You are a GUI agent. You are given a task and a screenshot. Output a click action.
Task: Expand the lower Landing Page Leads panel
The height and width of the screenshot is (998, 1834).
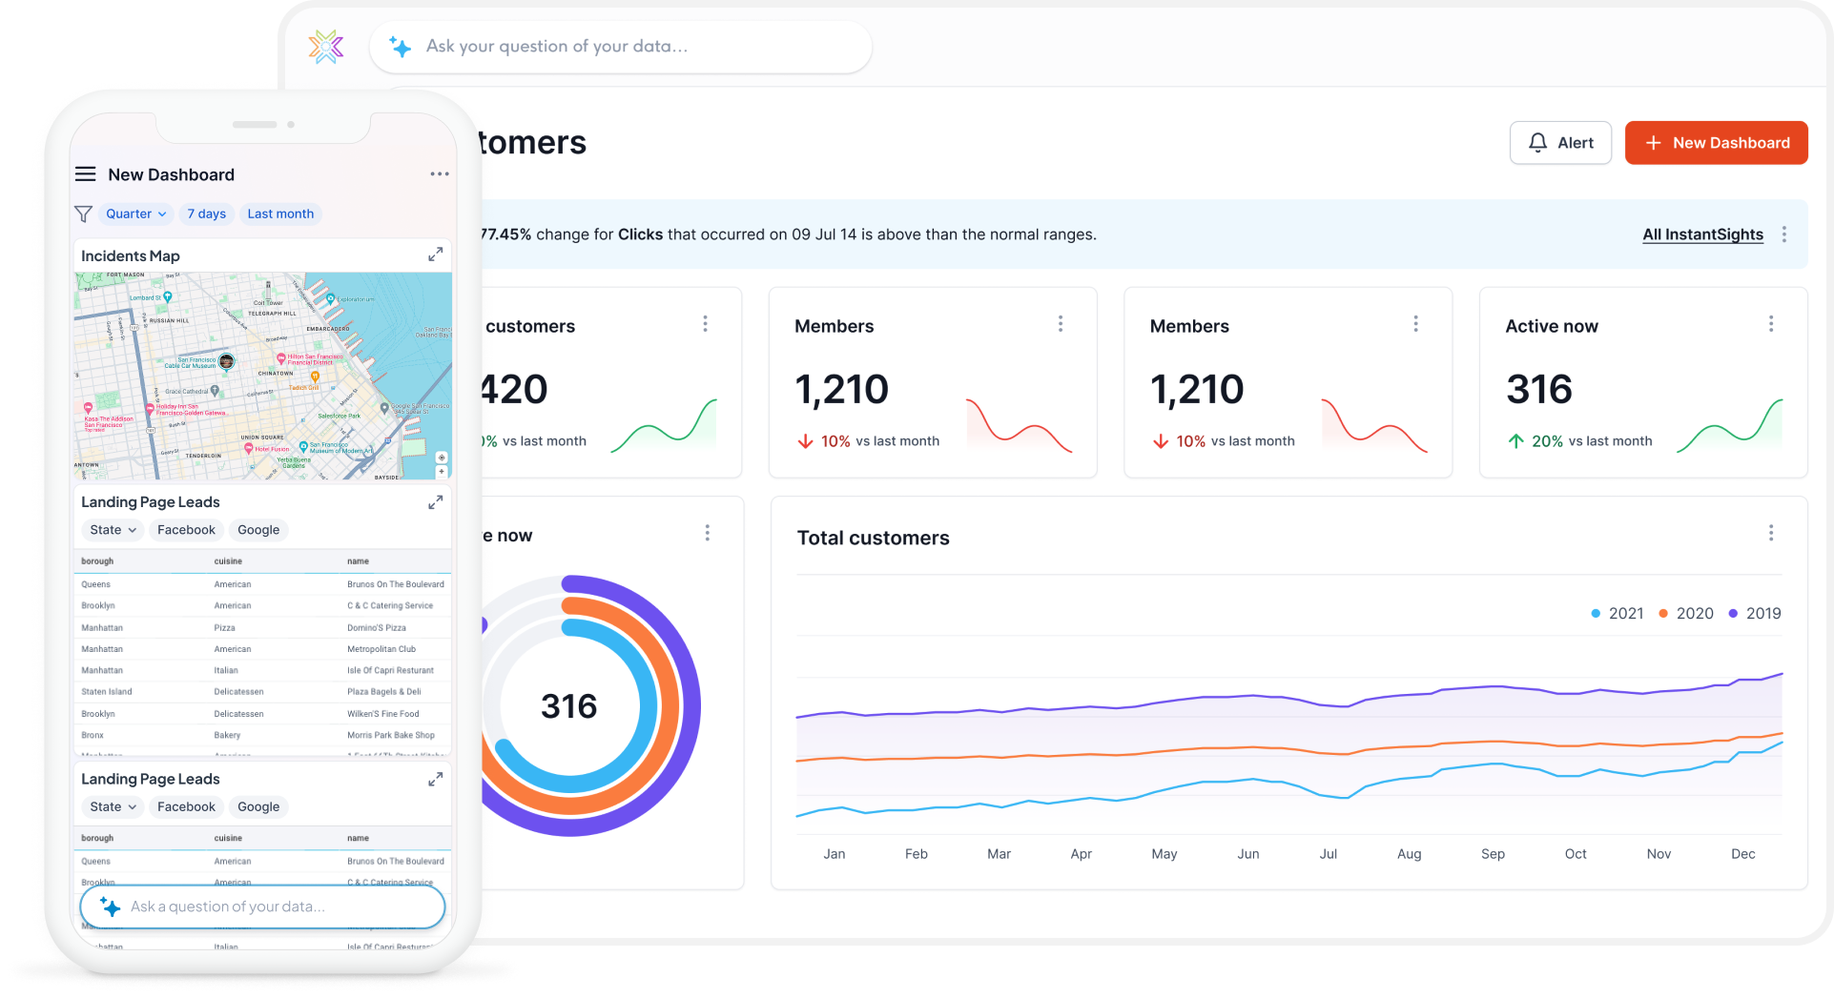pyautogui.click(x=435, y=779)
